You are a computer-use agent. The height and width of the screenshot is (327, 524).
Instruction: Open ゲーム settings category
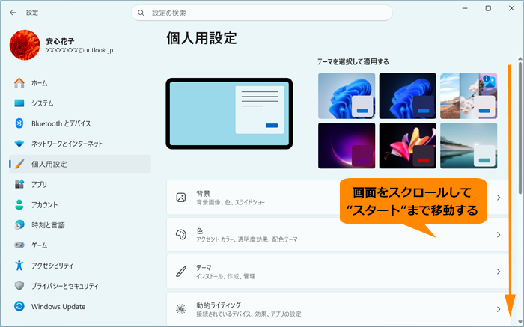[x=80, y=245]
